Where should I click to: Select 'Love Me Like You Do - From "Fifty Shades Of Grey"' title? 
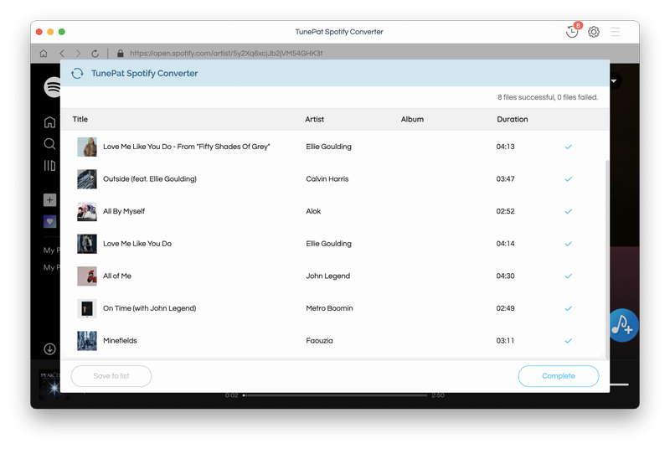pos(186,147)
